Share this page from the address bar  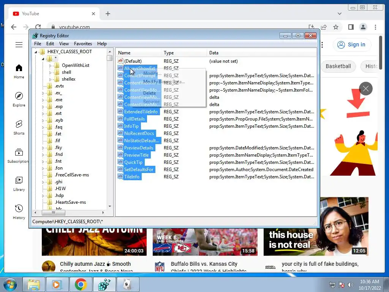tap(324, 27)
